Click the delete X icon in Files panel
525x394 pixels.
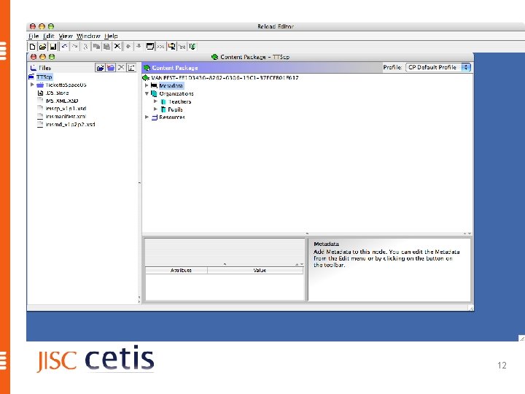pyautogui.click(x=121, y=67)
